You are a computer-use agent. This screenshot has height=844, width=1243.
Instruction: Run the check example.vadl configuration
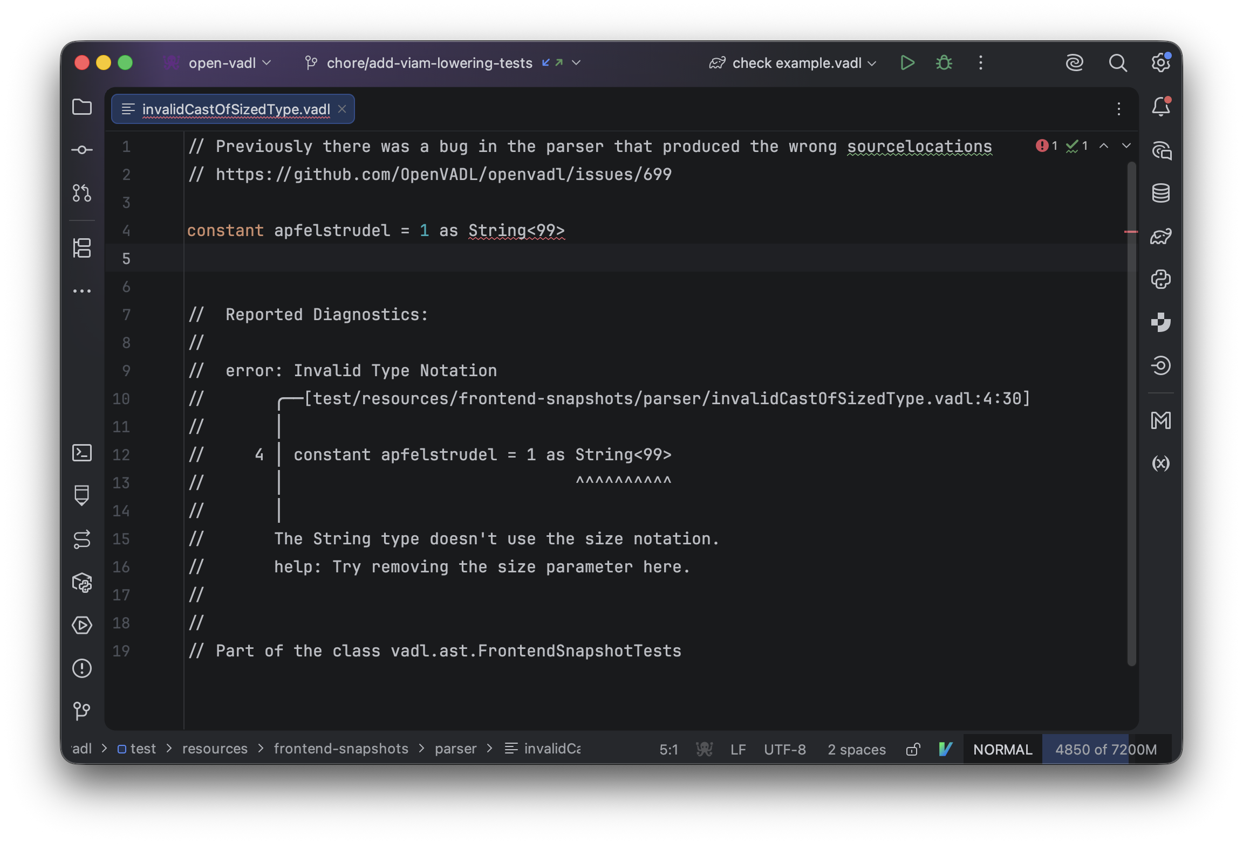[x=907, y=63]
